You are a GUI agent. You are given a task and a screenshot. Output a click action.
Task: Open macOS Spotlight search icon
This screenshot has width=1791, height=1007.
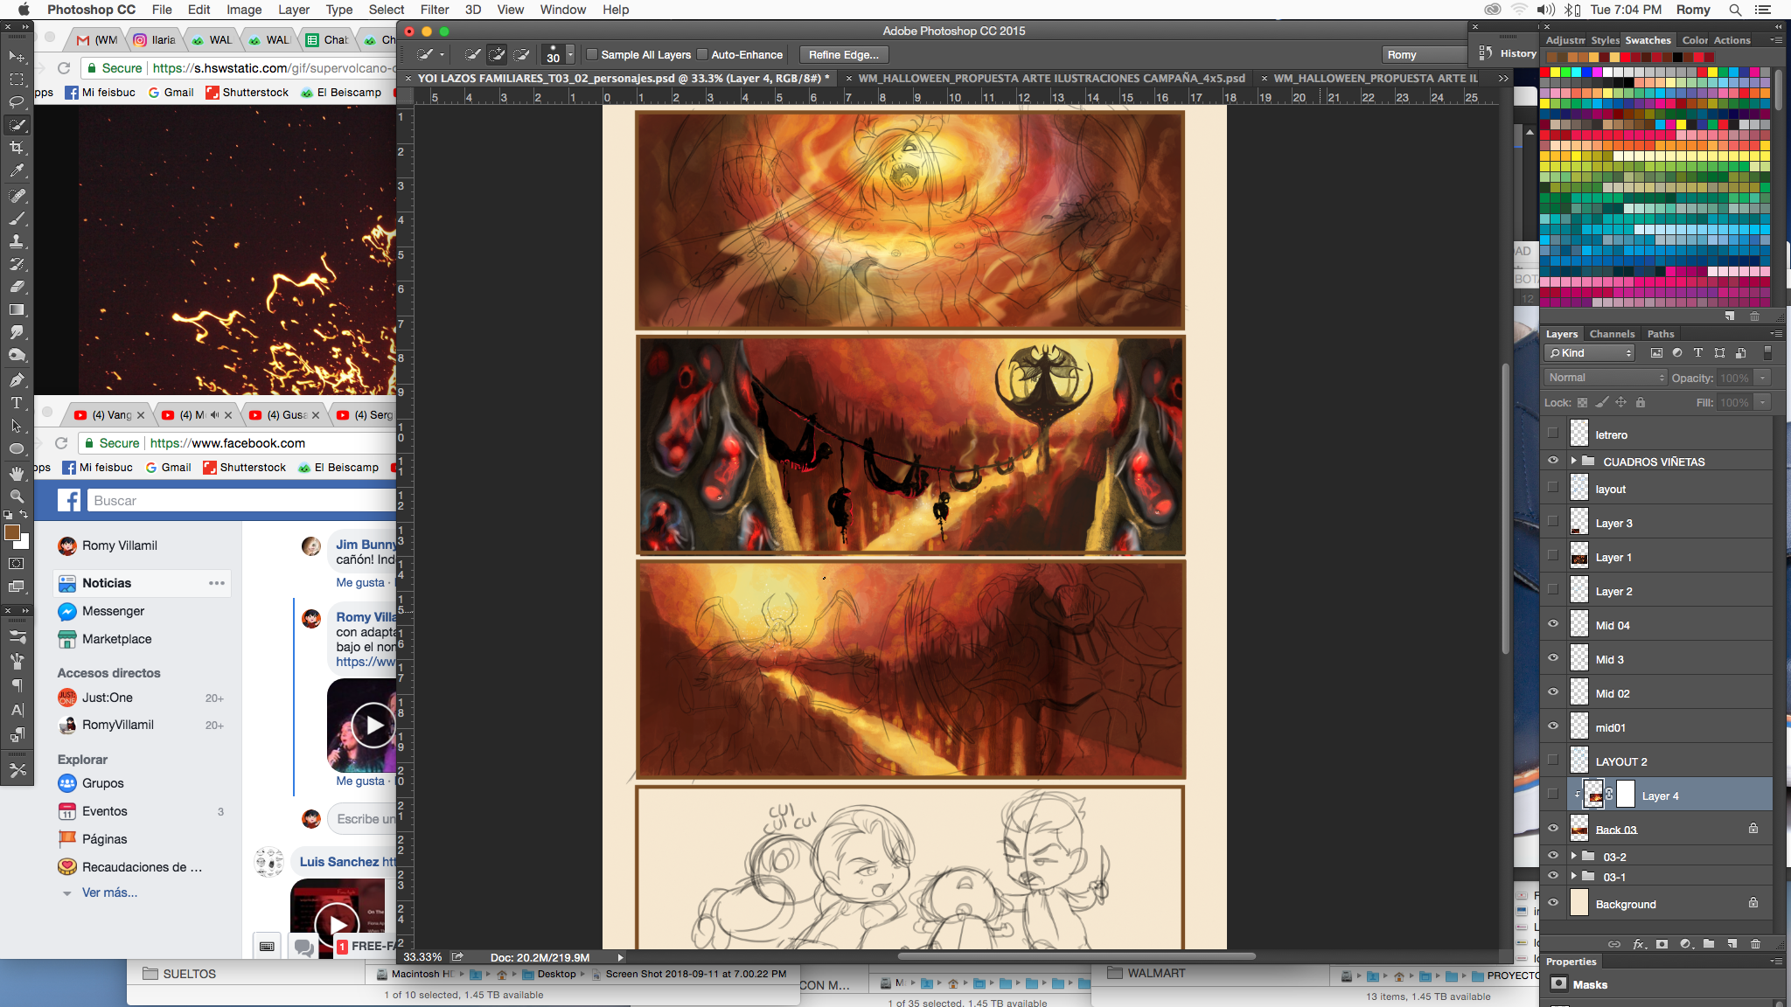(1735, 10)
